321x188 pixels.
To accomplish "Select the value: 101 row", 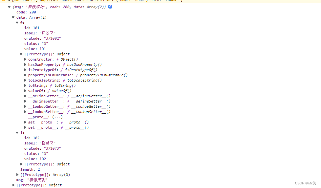I will click(x=35, y=49).
